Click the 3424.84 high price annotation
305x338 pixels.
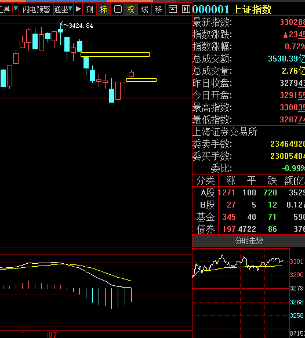coord(81,26)
